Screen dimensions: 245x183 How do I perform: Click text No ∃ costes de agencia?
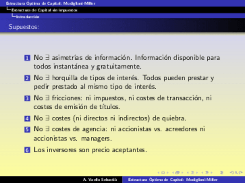point(70,129)
